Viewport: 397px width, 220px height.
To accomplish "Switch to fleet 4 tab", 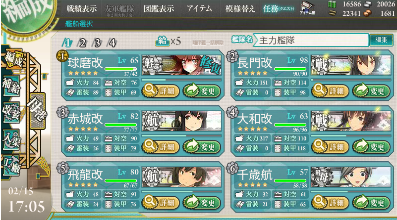I will [112, 43].
